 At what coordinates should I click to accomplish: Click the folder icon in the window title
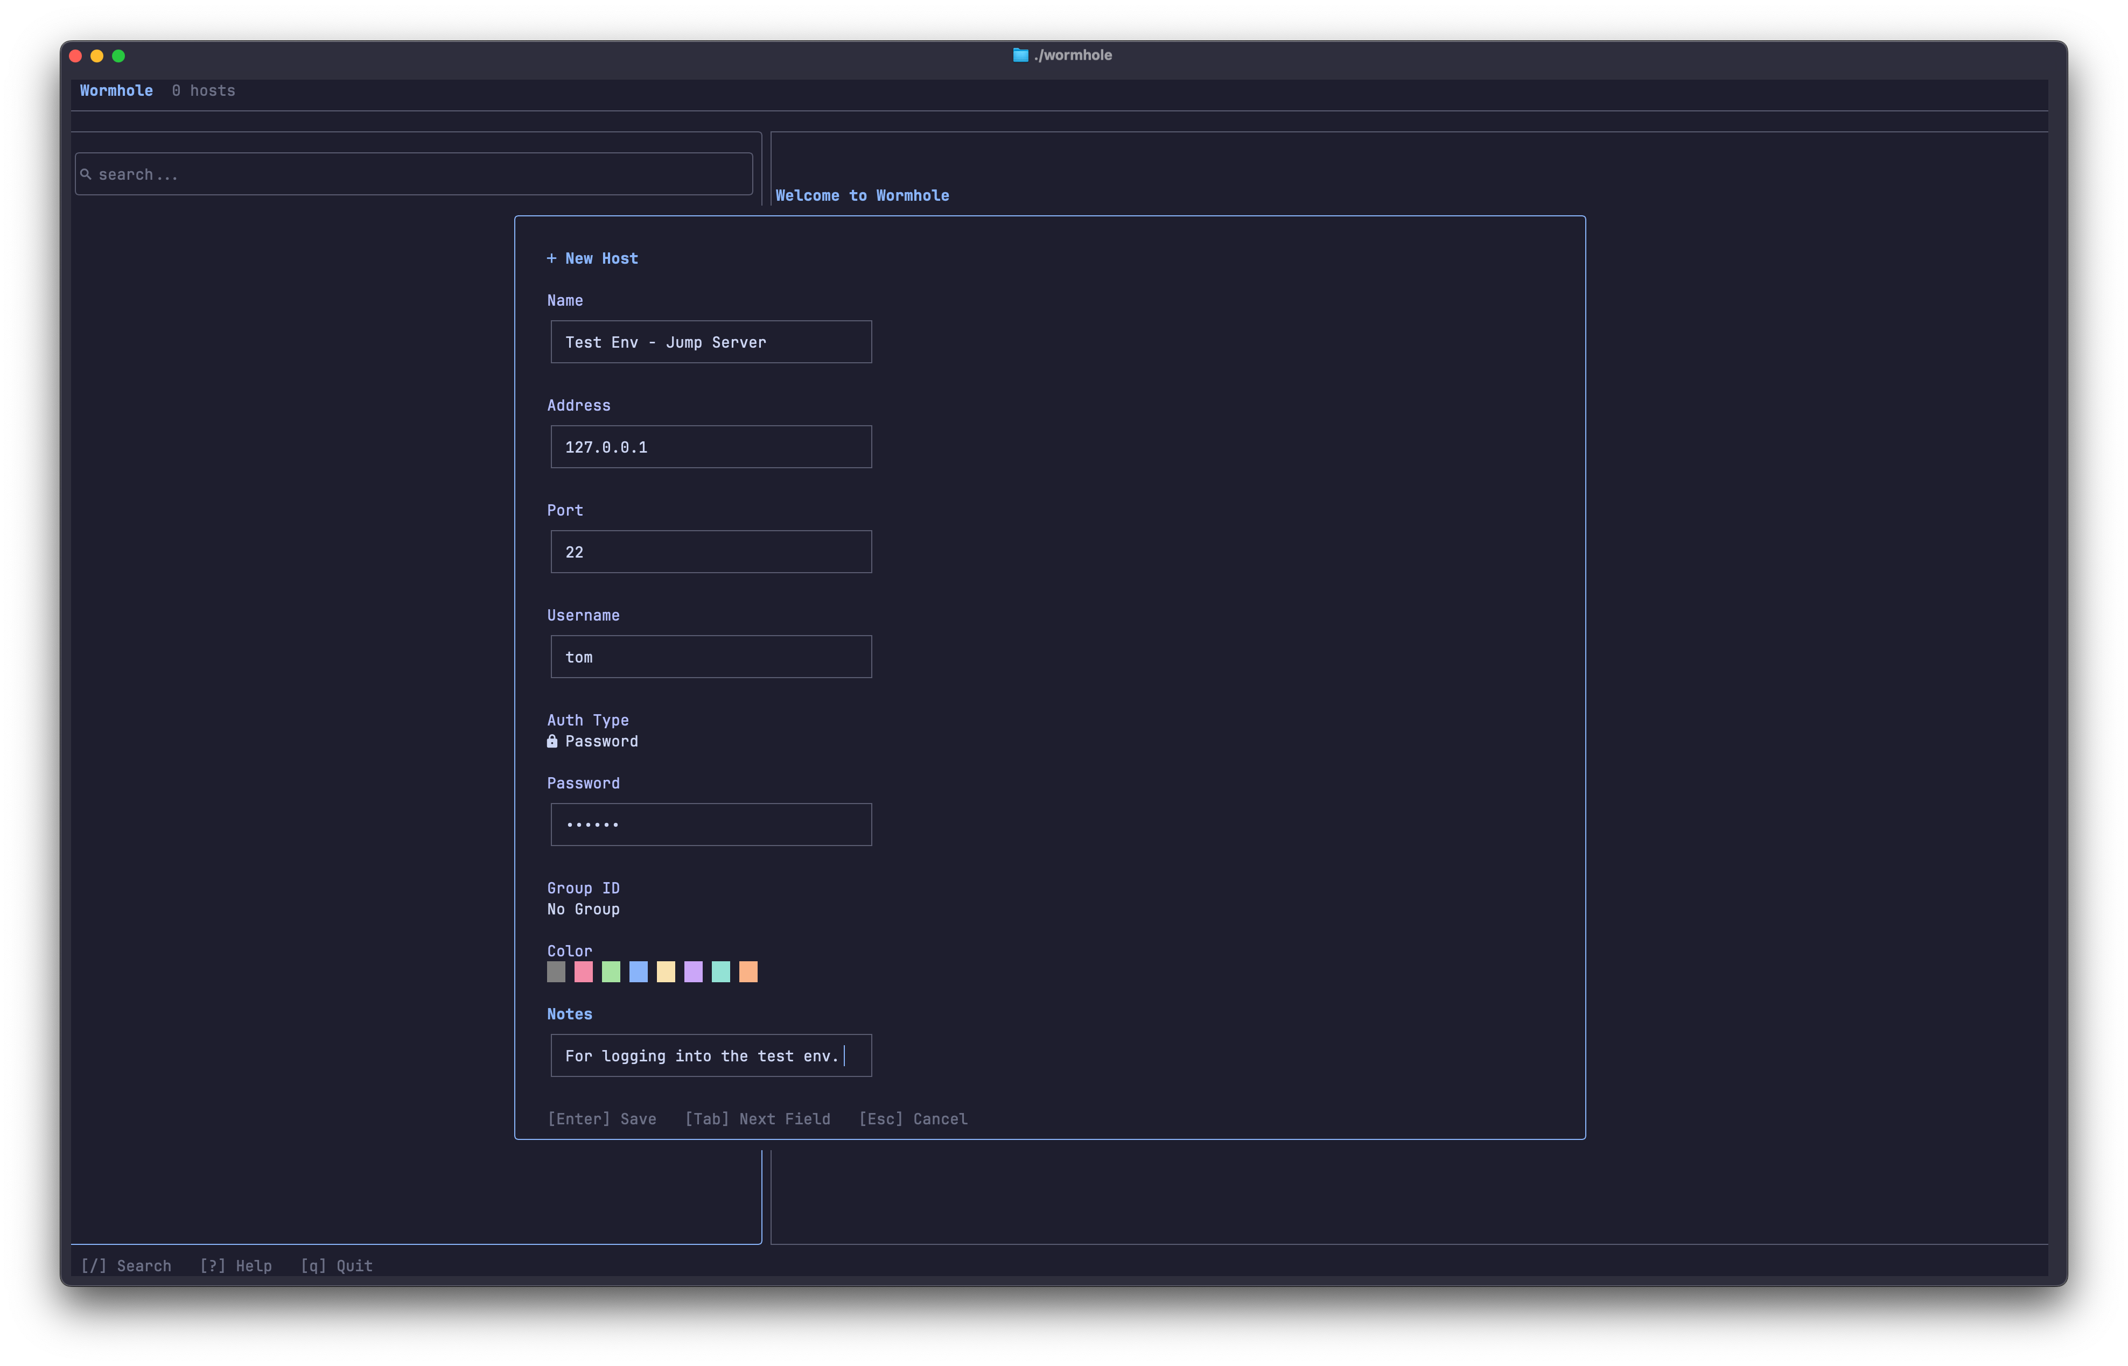pos(1020,55)
